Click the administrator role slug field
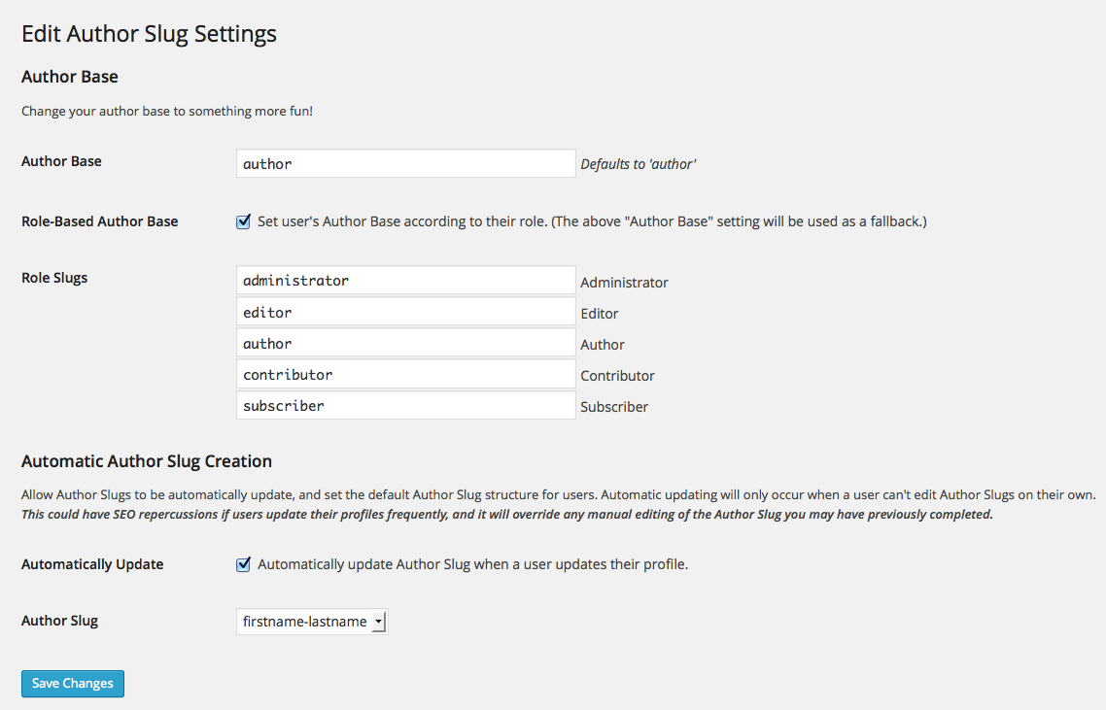 click(x=405, y=281)
